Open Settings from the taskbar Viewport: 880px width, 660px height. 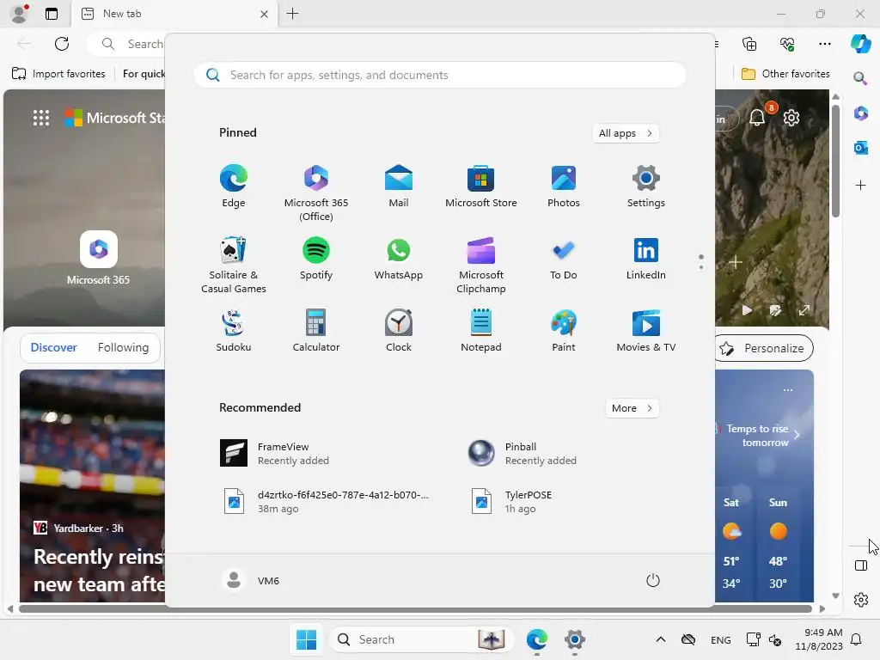click(x=575, y=639)
